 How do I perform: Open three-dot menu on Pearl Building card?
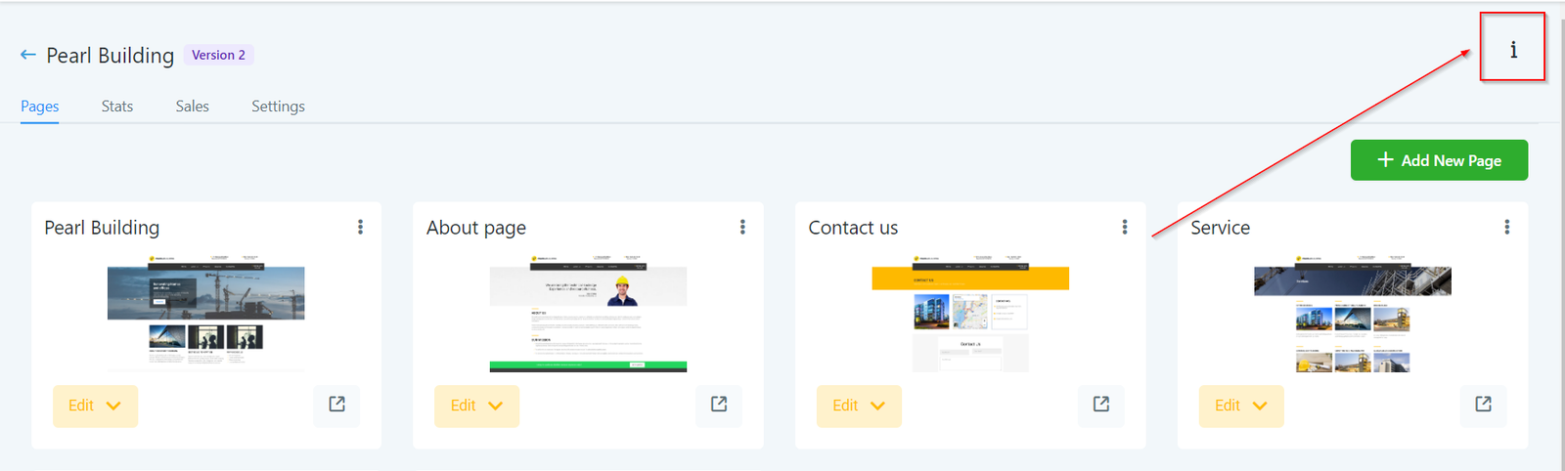(360, 227)
